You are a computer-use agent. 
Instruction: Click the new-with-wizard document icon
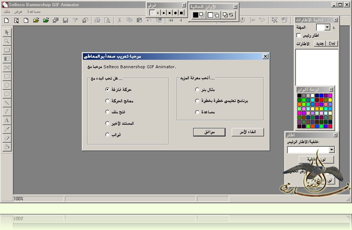16,21
